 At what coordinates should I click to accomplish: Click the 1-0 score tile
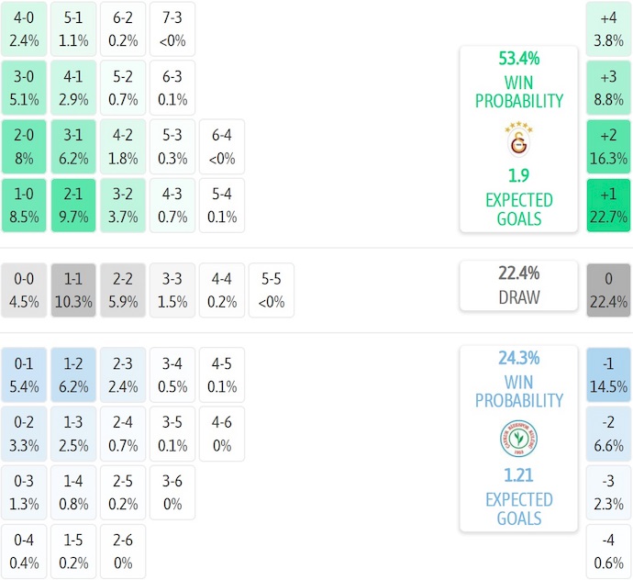[24, 206]
